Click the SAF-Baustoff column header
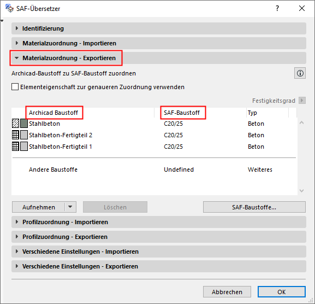This screenshot has width=315, height=304. click(x=182, y=113)
